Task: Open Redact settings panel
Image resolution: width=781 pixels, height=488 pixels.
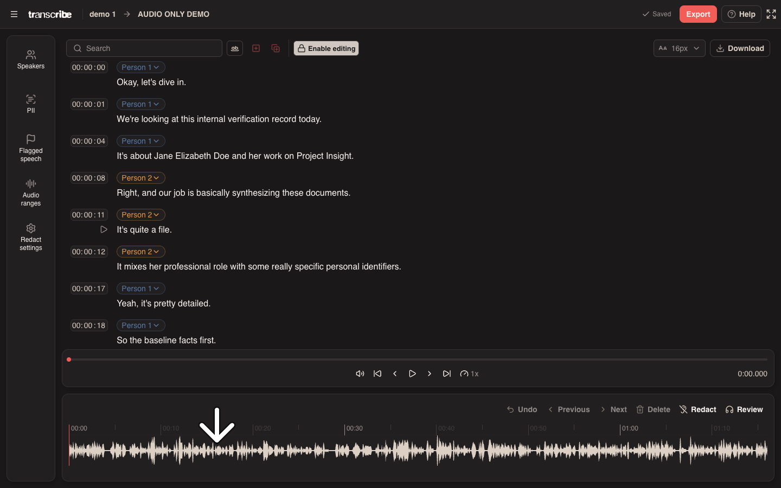Action: pyautogui.click(x=31, y=237)
